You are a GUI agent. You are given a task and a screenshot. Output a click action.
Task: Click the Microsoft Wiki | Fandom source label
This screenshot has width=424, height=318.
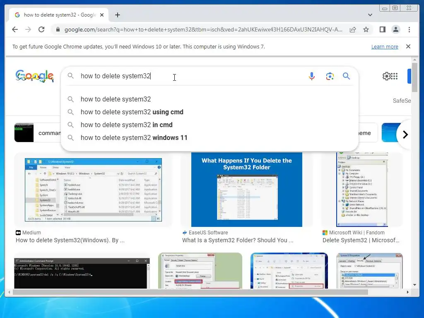tap(357, 233)
